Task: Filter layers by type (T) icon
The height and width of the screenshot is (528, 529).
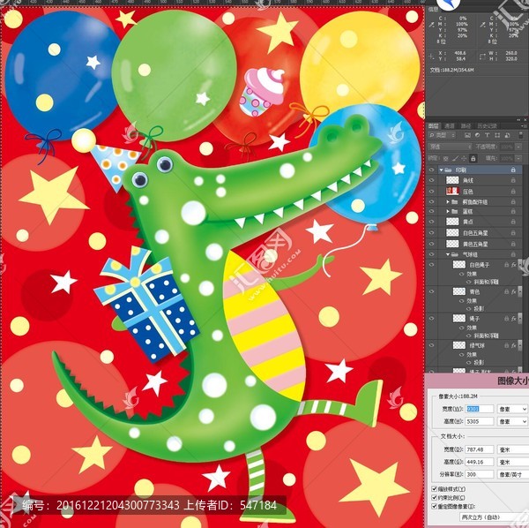Action: point(487,135)
